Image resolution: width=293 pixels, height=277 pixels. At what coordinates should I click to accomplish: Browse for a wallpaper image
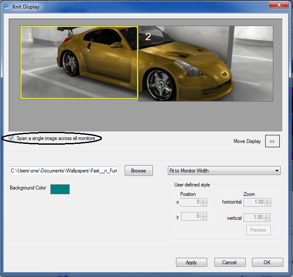pos(139,171)
